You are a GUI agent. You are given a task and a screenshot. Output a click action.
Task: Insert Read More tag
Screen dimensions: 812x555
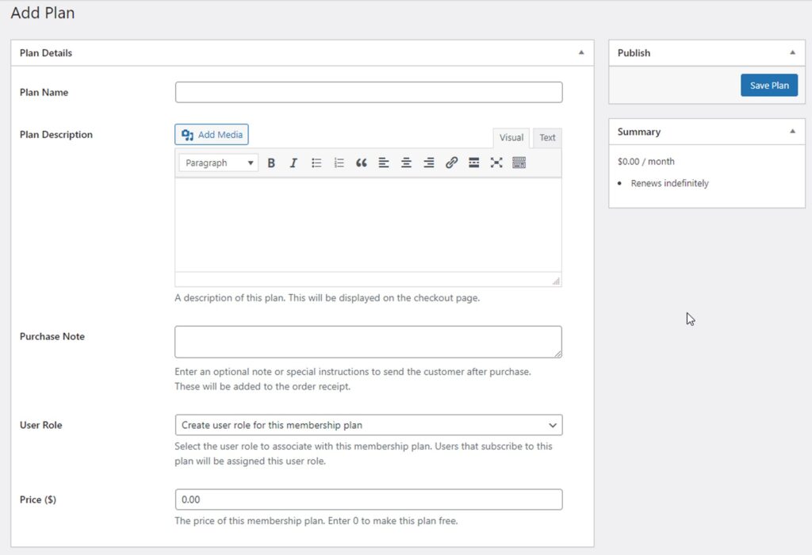pos(474,163)
